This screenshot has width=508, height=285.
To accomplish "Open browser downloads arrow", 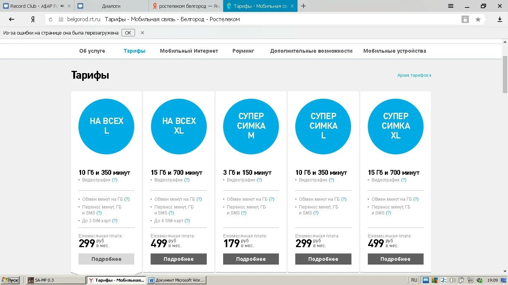I will coord(500,20).
